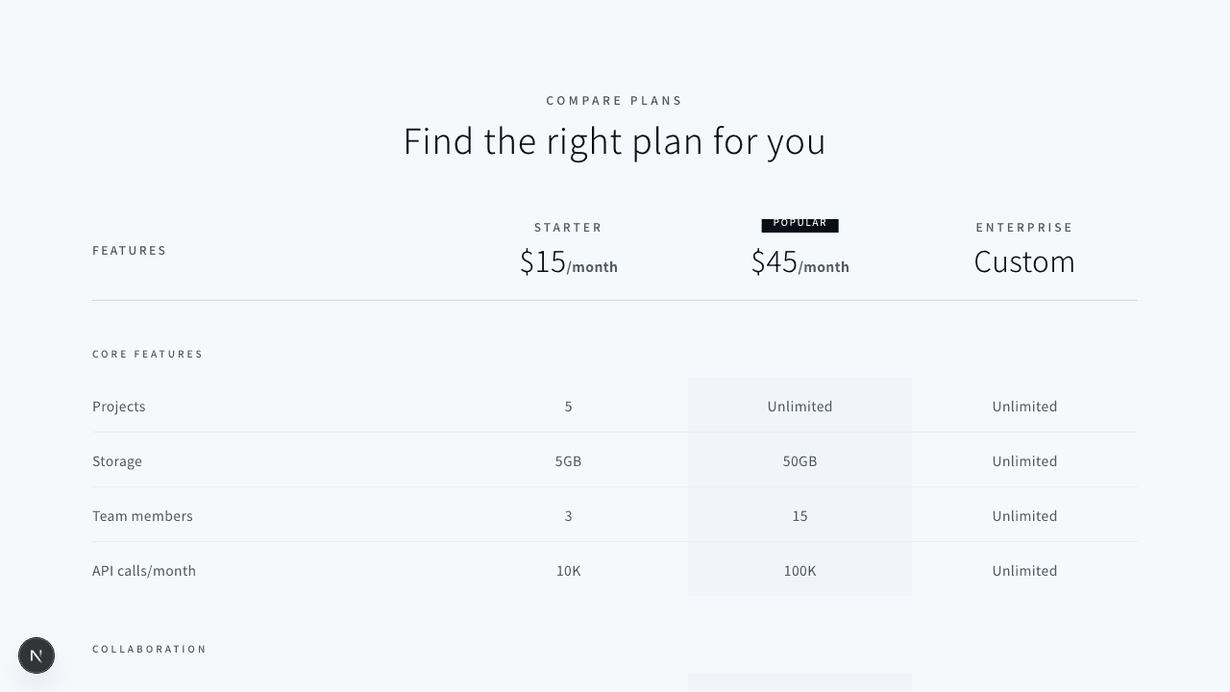Click the 'Find the right plan for you' heading
This screenshot has height=692, width=1230.
[x=614, y=141]
